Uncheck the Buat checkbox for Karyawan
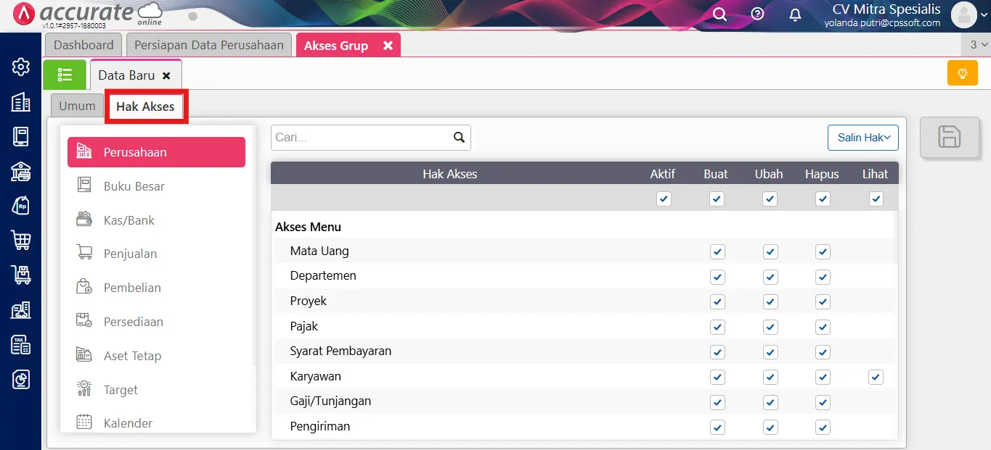 coord(717,377)
